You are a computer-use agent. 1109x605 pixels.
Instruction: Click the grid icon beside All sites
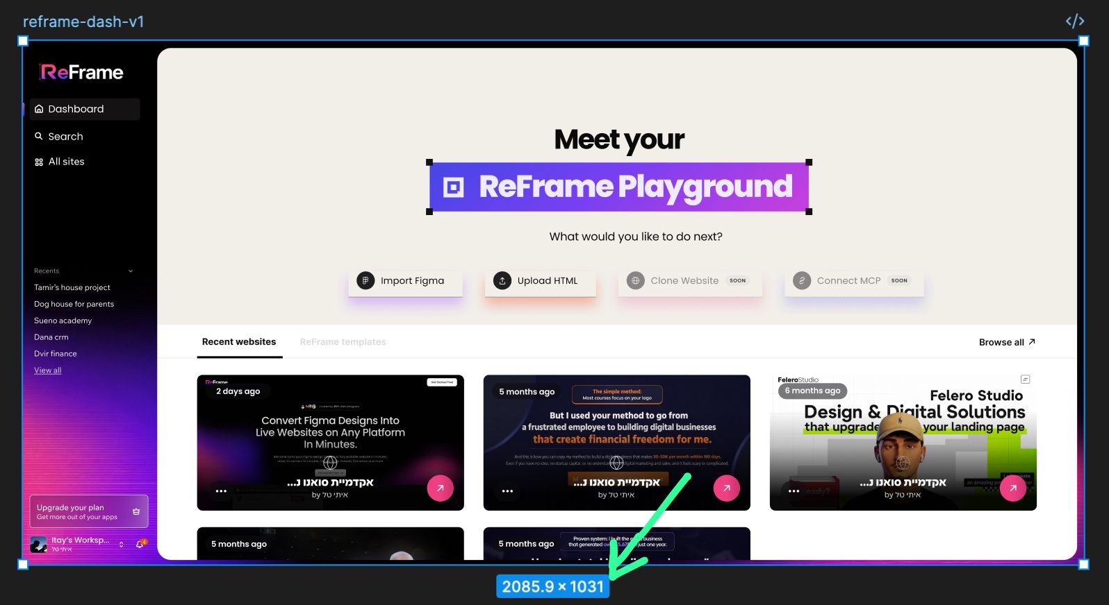tap(39, 162)
